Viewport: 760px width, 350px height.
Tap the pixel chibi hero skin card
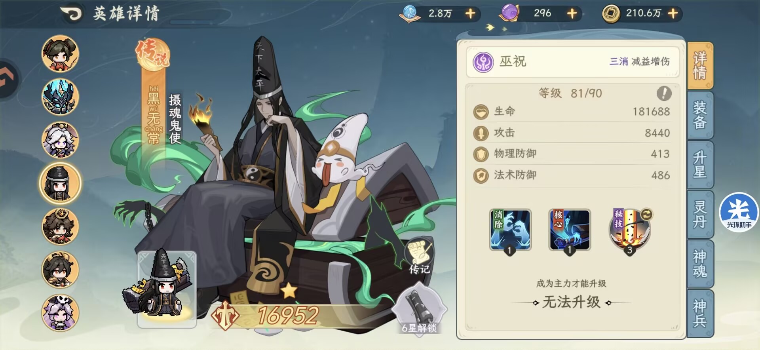point(167,289)
